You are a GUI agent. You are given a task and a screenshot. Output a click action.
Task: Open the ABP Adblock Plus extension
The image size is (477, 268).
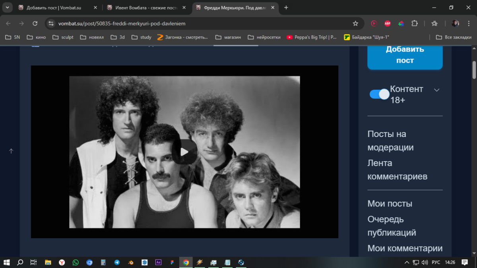point(388,23)
